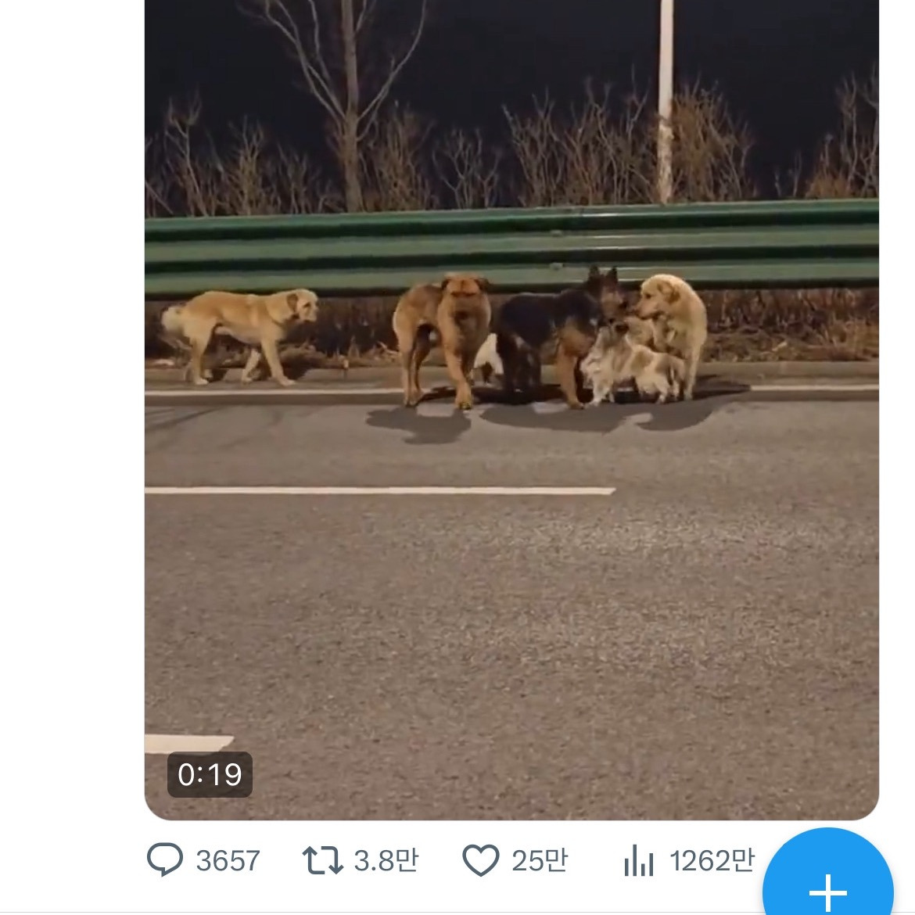Tap the retweet arrows icon
The image size is (915, 915).
(x=323, y=860)
